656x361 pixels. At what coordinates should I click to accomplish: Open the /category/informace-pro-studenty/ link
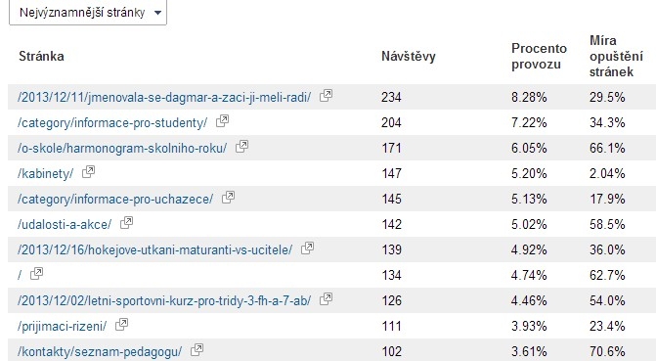coord(112,122)
